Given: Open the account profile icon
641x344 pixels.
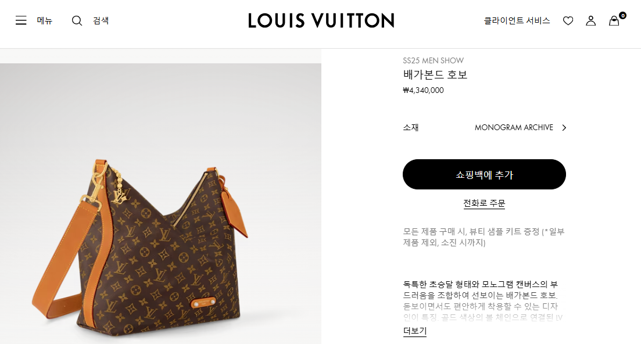Looking at the screenshot, I should pos(590,20).
